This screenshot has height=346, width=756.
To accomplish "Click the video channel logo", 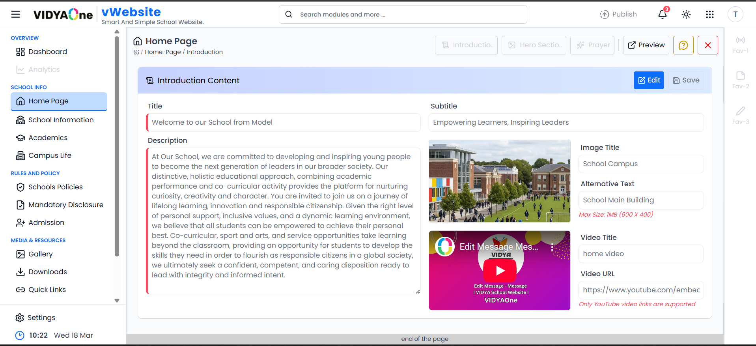I will [x=445, y=247].
